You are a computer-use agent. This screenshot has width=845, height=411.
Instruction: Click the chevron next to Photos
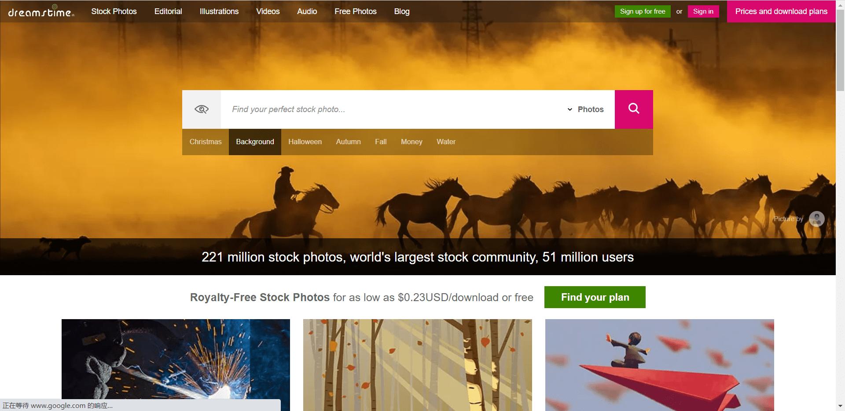tap(569, 109)
